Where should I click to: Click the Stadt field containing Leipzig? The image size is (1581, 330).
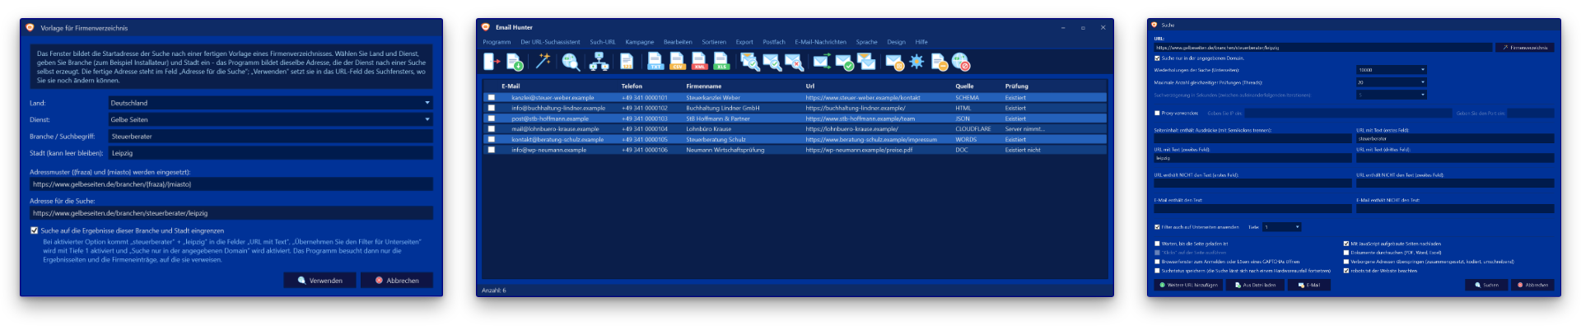(271, 153)
